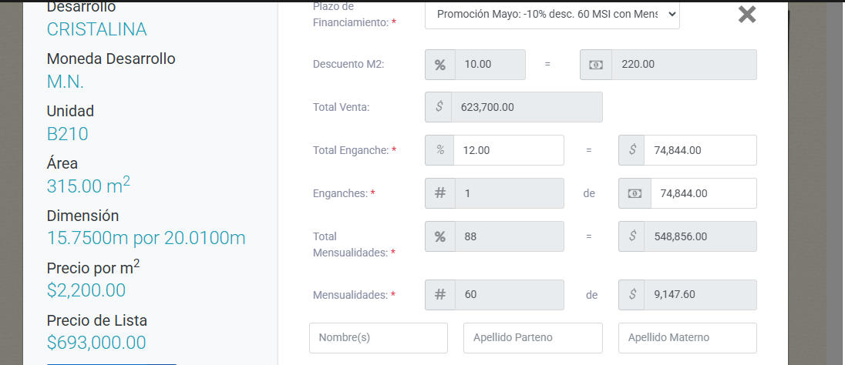Click the percent icon in Total Mensualidades
This screenshot has height=365, width=845.
440,236
